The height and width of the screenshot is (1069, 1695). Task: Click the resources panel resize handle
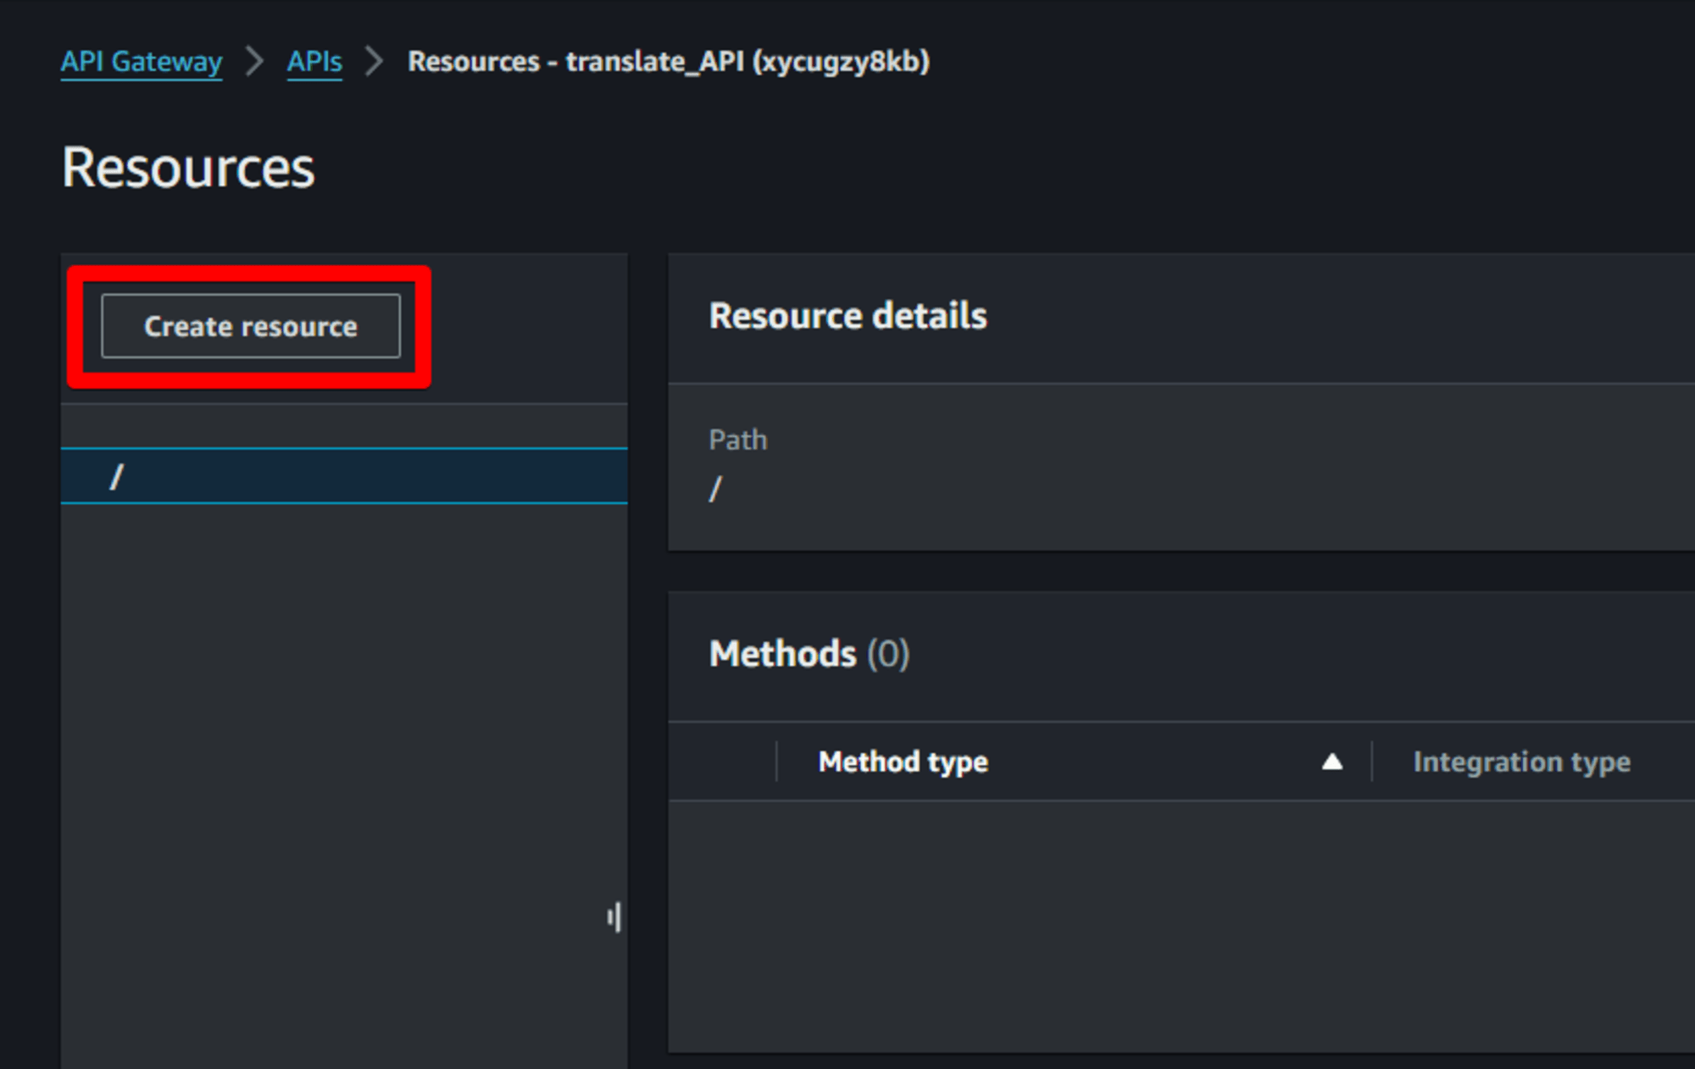click(x=614, y=917)
